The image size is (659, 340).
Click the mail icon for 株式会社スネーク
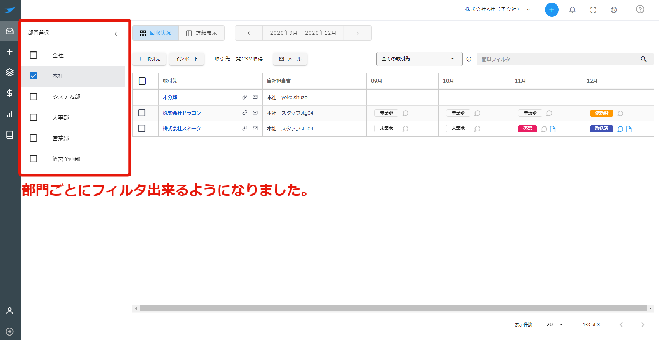click(255, 128)
